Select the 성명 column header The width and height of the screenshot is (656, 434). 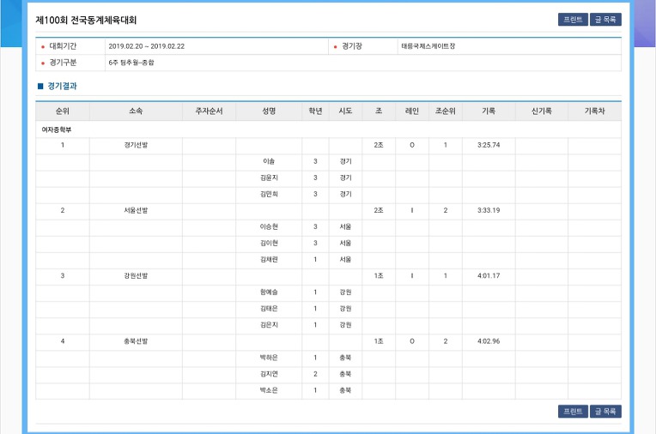tap(269, 112)
